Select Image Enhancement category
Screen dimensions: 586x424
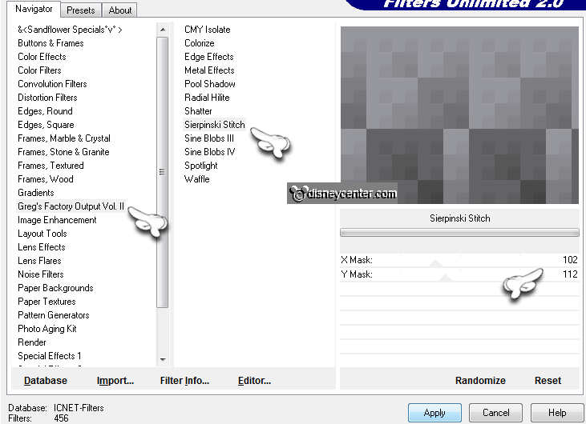[x=57, y=220]
